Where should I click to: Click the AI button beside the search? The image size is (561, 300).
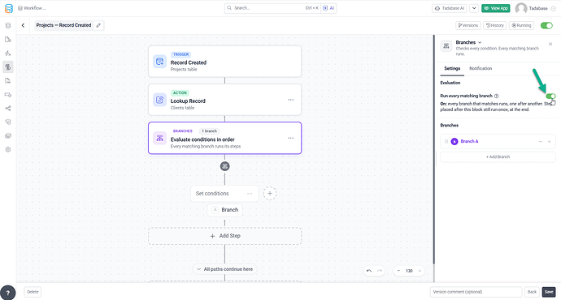[x=328, y=8]
